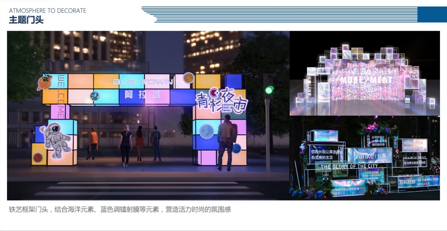Click the small teal planet icon left of 阿拉城
Screen dimensions: 447x231
tap(95, 96)
